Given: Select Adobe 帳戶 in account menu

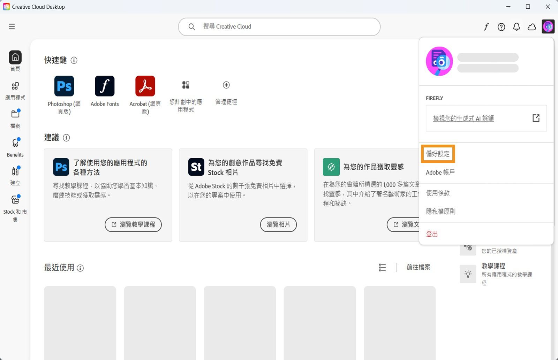Looking at the screenshot, I should (440, 172).
